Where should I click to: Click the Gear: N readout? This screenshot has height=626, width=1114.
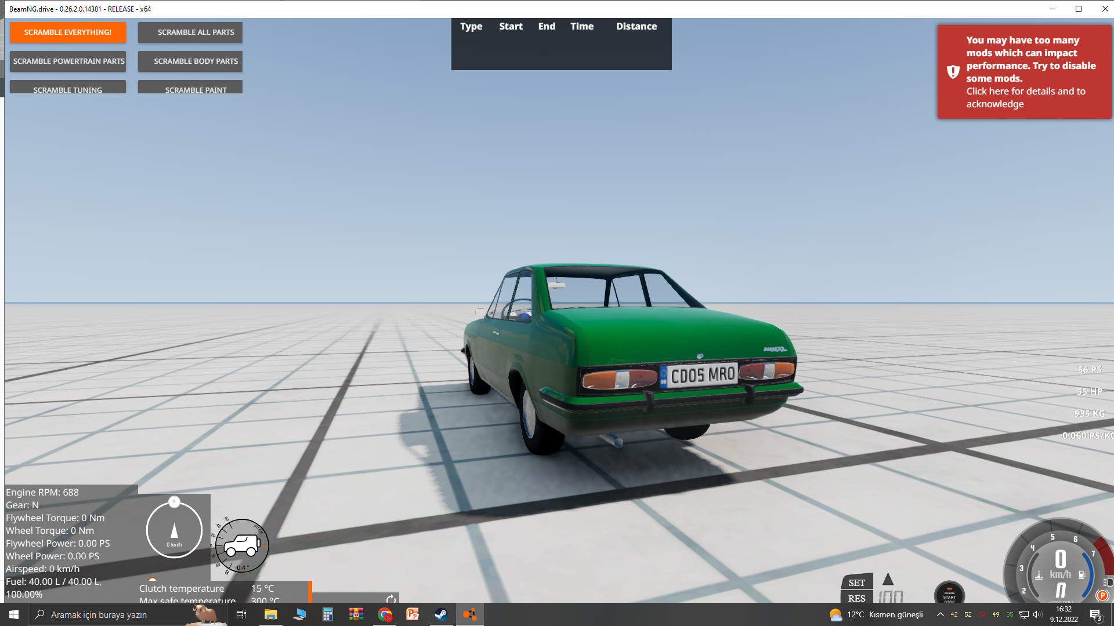(x=22, y=505)
